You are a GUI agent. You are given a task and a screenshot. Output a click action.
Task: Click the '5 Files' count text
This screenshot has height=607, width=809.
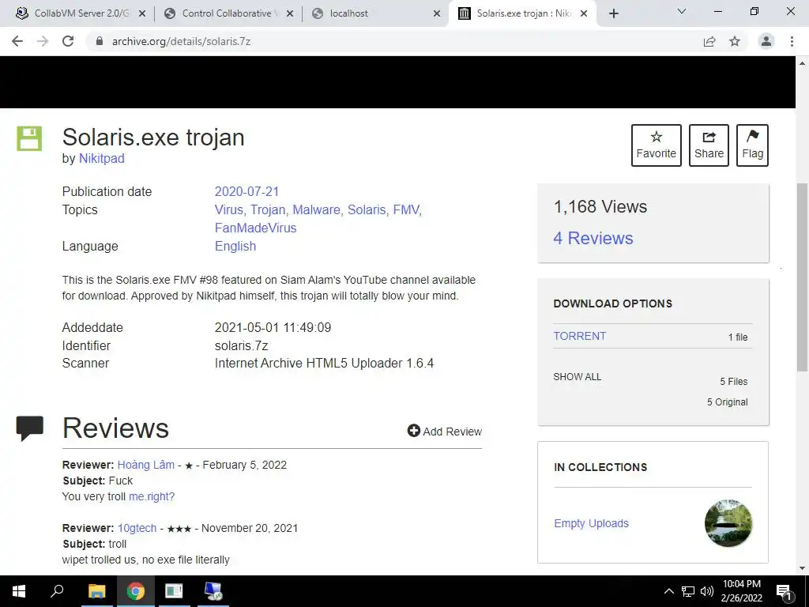(734, 382)
